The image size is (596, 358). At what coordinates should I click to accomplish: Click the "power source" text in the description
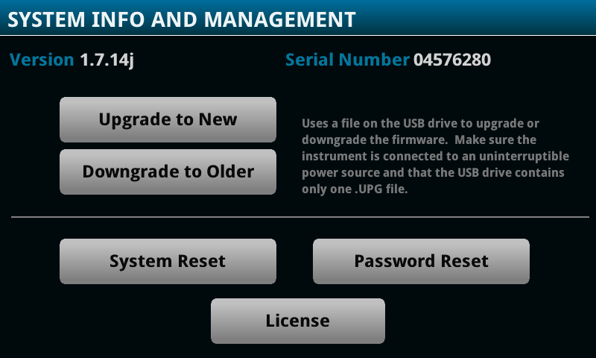pos(343,173)
